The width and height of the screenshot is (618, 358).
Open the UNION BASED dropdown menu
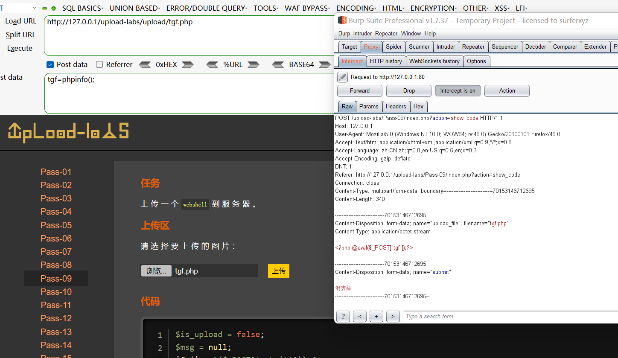point(135,8)
